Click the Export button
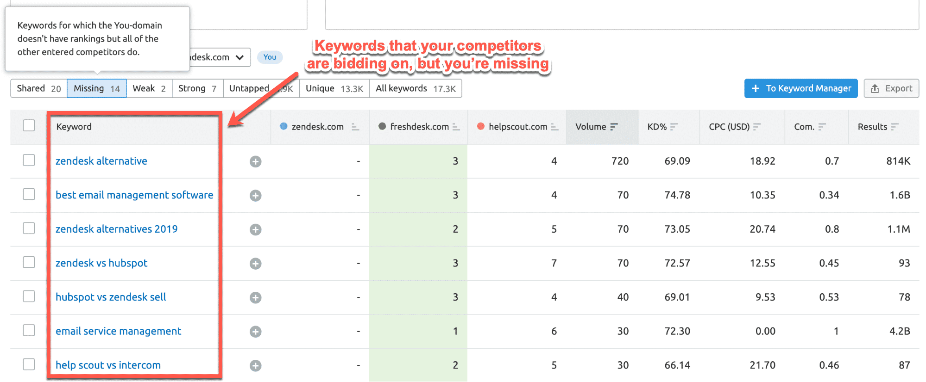This screenshot has width=926, height=382. (x=891, y=88)
